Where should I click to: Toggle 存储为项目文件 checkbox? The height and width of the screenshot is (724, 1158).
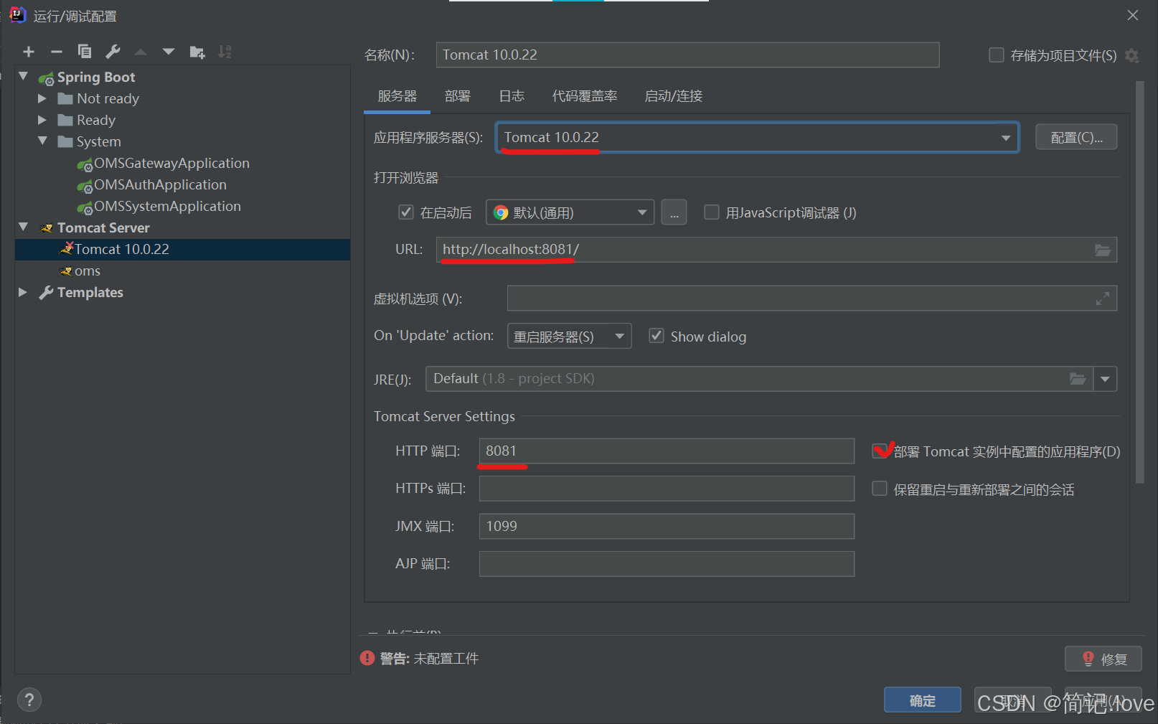tap(996, 55)
